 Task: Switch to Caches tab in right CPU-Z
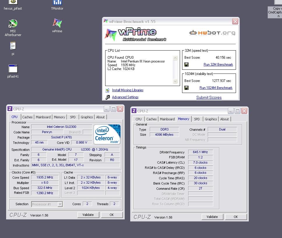tap(151, 119)
